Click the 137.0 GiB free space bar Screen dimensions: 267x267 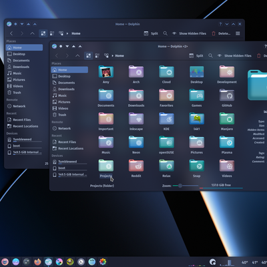tap(221, 186)
